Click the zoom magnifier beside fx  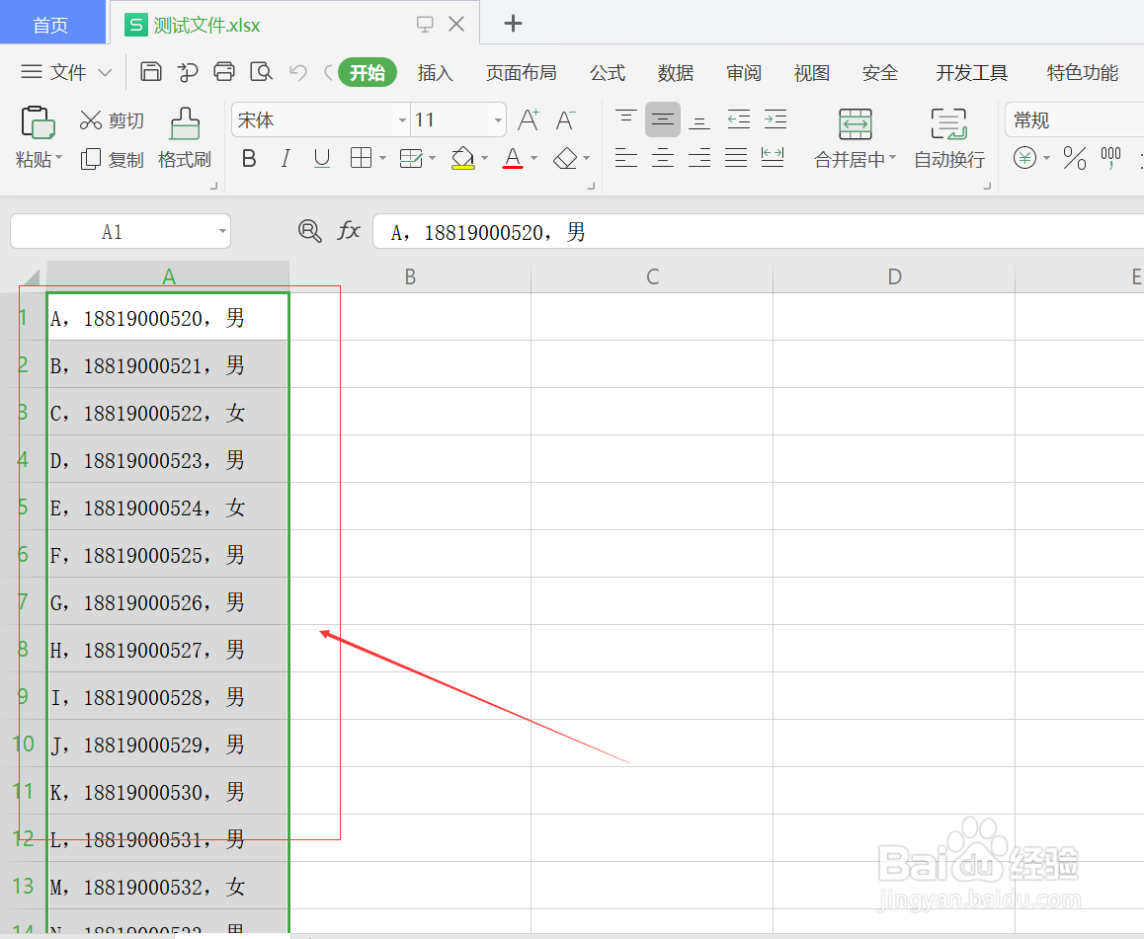pos(310,231)
